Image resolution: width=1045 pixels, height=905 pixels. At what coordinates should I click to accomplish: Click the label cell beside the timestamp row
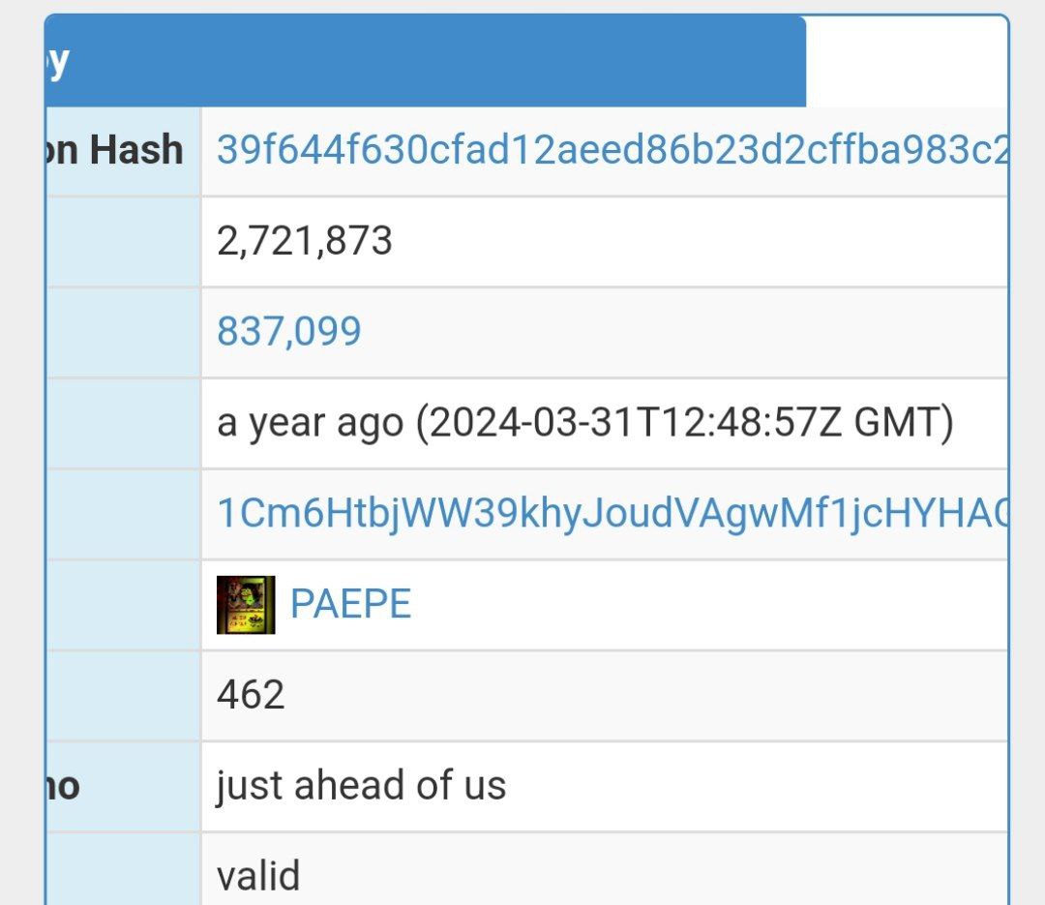tap(123, 424)
